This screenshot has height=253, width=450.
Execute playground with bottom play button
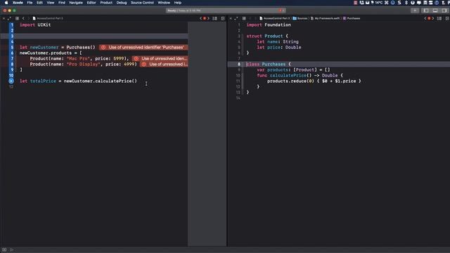click(x=12, y=250)
